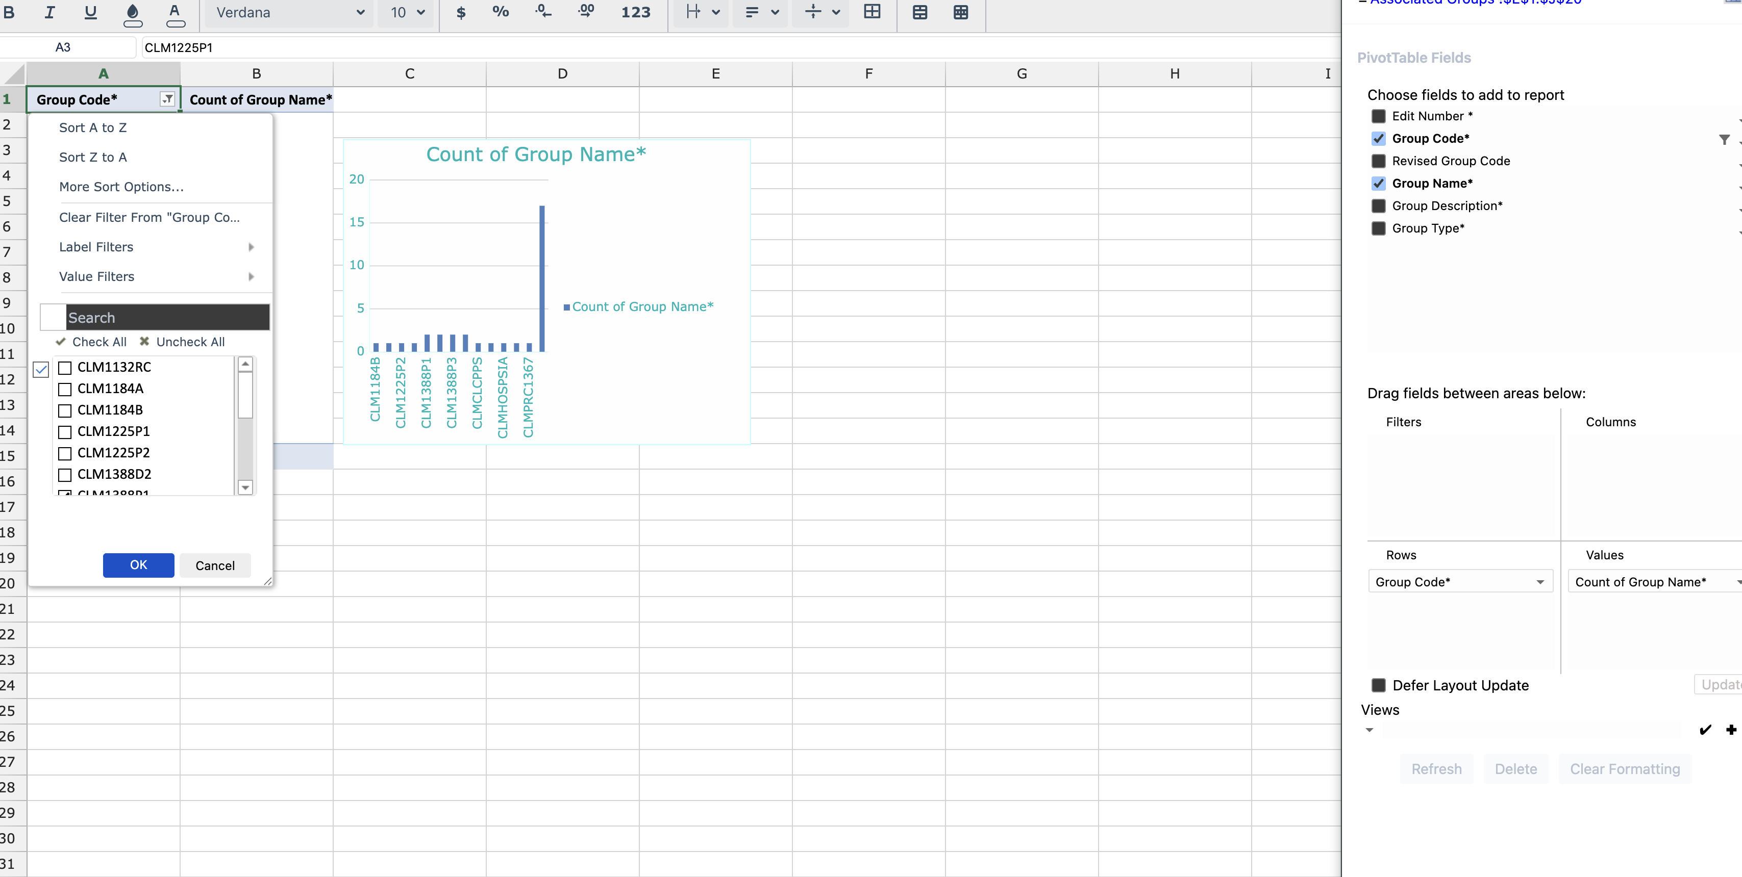Apply currency format with dollar icon

(x=461, y=12)
